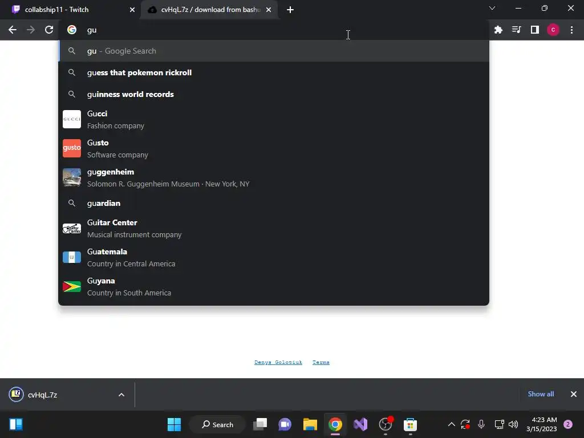Screen dimensions: 584x438
Task: Show hidden system tray icons
Action: point(452,424)
